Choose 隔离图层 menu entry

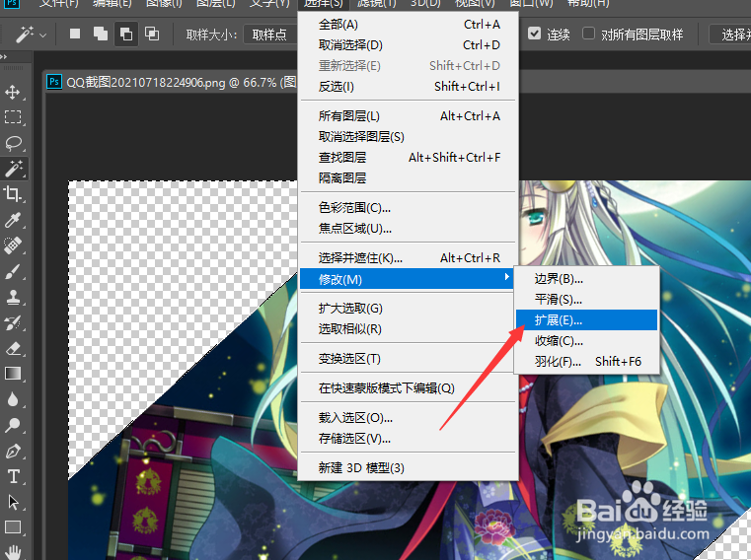point(409,178)
